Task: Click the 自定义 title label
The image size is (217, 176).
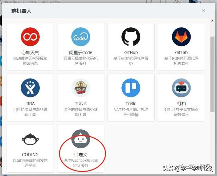Action: click(81, 155)
